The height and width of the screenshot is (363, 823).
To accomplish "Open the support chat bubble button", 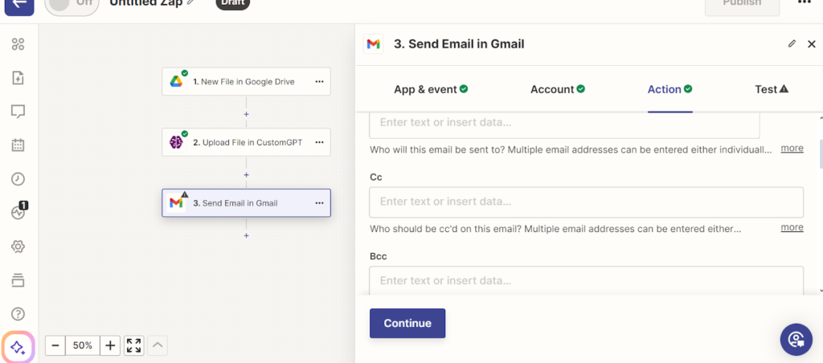I will coord(796,340).
